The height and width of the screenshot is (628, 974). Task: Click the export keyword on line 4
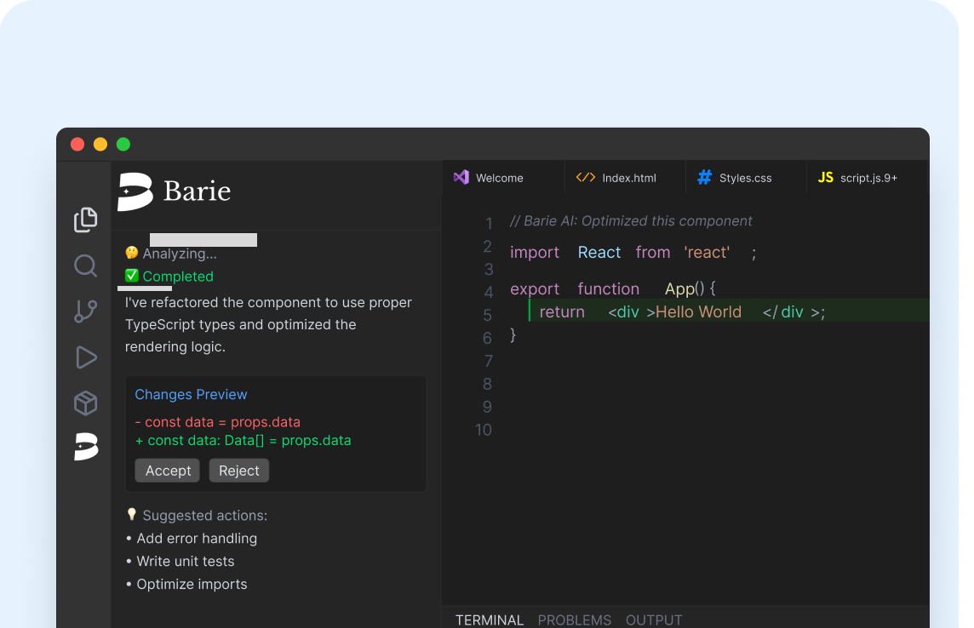pyautogui.click(x=534, y=289)
